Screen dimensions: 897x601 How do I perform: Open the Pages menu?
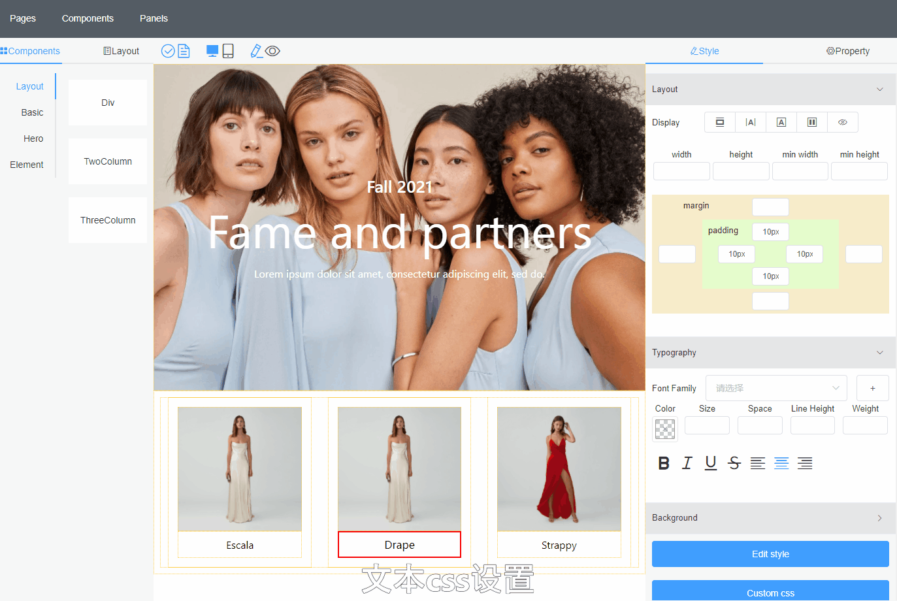click(23, 18)
